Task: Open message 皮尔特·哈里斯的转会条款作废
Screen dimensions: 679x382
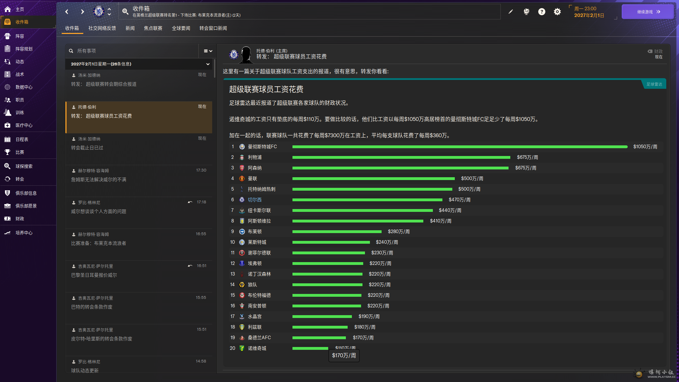Action: click(139, 340)
